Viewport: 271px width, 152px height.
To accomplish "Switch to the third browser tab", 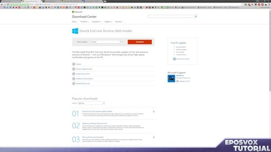I will pyautogui.click(x=52, y=1).
